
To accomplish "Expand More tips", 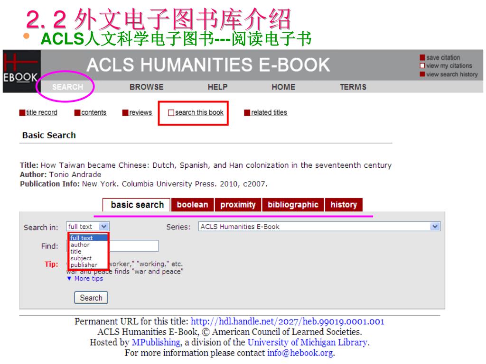I will (x=85, y=279).
